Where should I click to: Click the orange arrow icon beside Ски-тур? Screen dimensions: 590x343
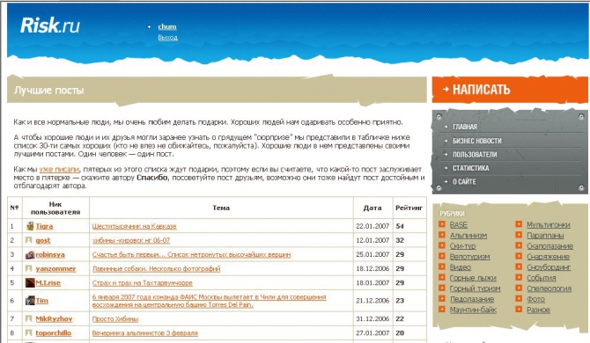(442, 245)
